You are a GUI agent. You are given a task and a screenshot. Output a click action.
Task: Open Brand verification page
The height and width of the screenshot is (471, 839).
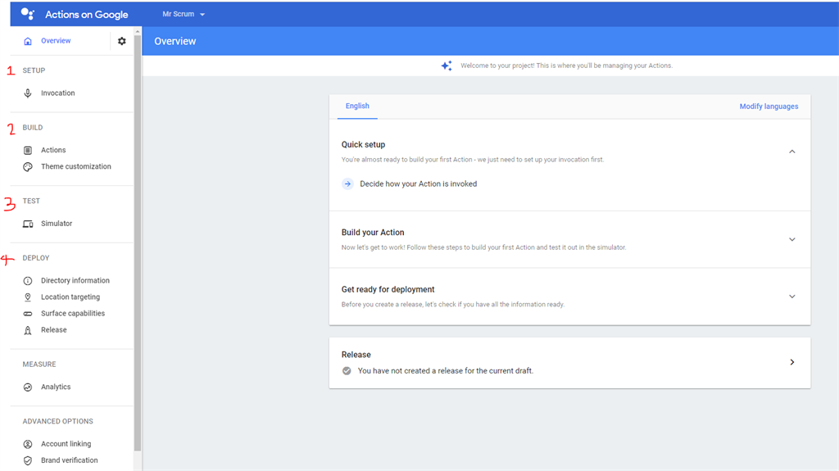point(70,460)
